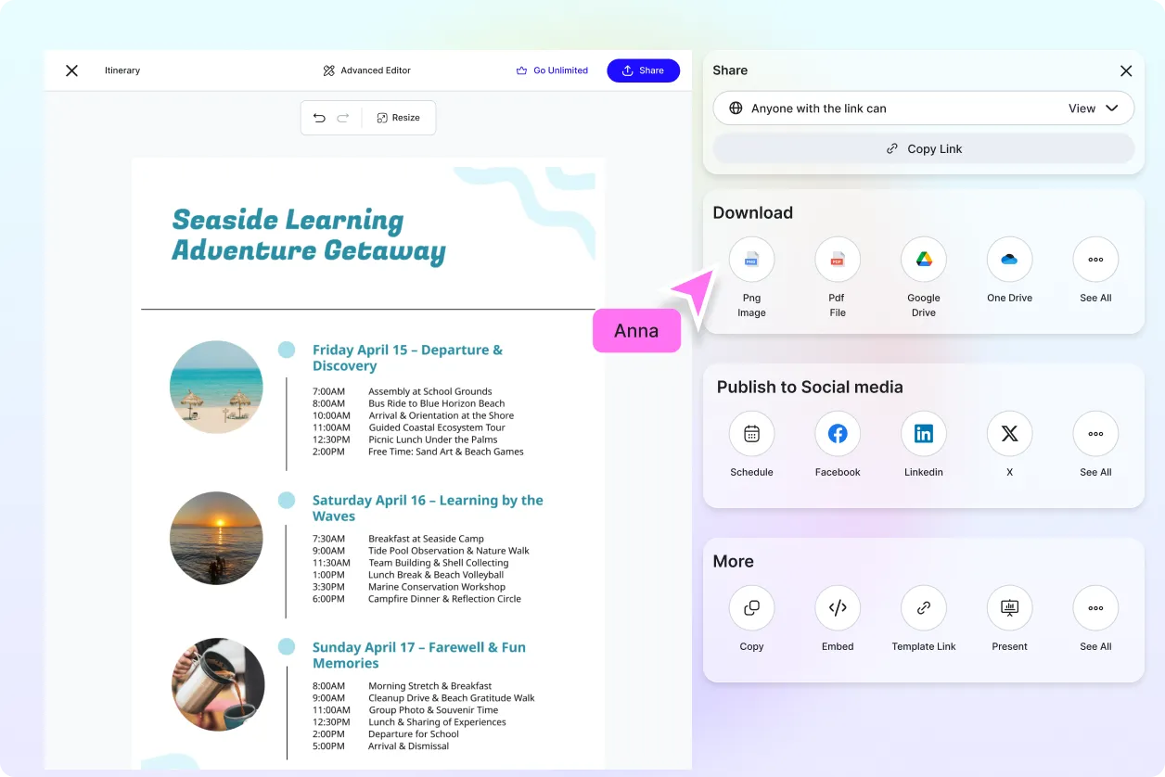1165x777 pixels.
Task: Schedule a social media post
Action: point(751,433)
